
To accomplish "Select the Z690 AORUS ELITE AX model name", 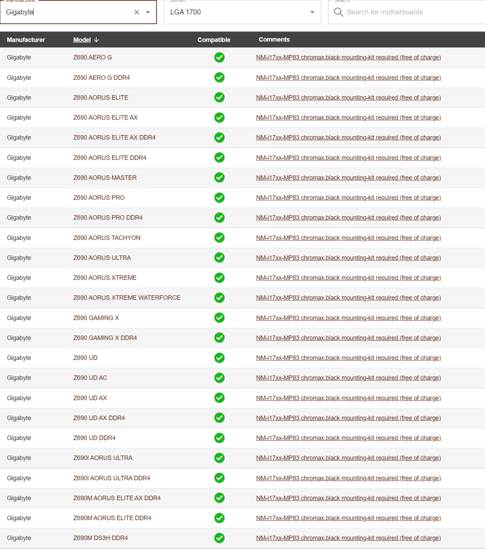I will pyautogui.click(x=105, y=118).
